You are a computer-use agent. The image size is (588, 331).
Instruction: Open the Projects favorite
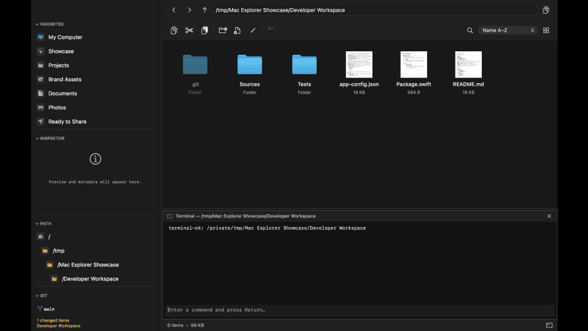59,66
